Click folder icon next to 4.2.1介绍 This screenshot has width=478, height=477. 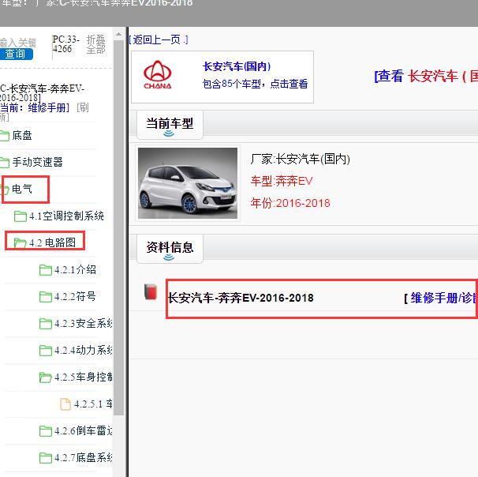pos(46,270)
